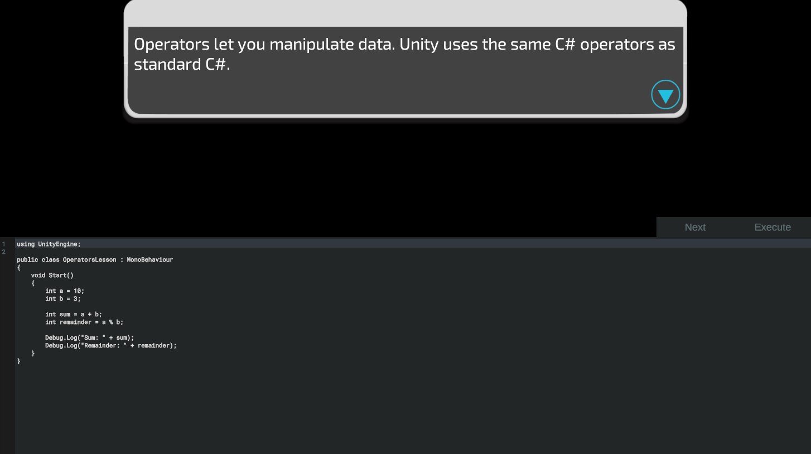Click inside the code editor area
Image resolution: width=811 pixels, height=454 pixels.
pyautogui.click(x=279, y=390)
